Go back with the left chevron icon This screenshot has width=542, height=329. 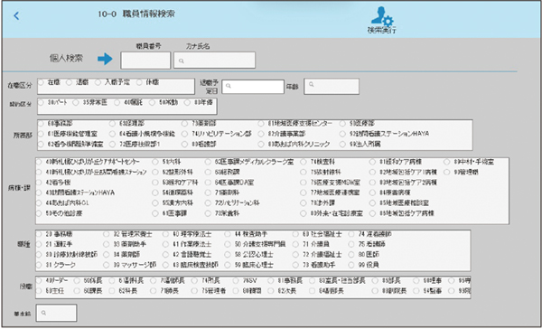pos(16,15)
